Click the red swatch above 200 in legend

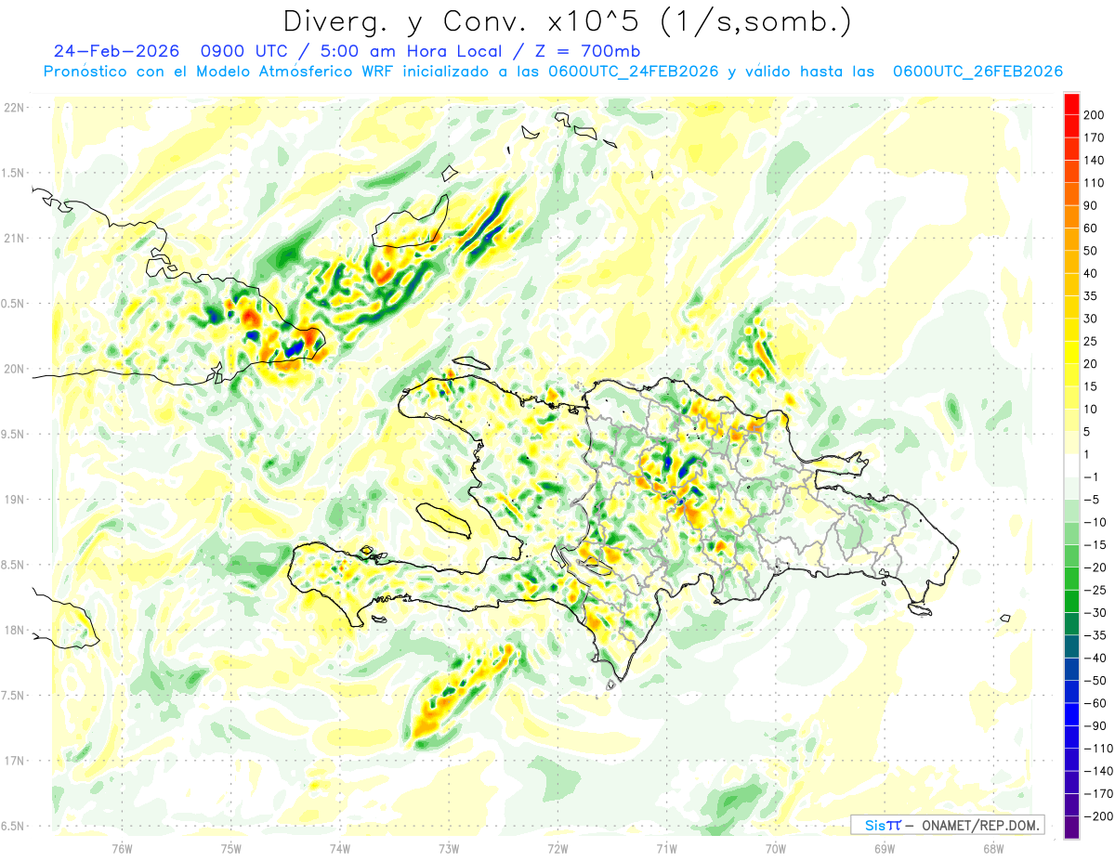pyautogui.click(x=1071, y=103)
